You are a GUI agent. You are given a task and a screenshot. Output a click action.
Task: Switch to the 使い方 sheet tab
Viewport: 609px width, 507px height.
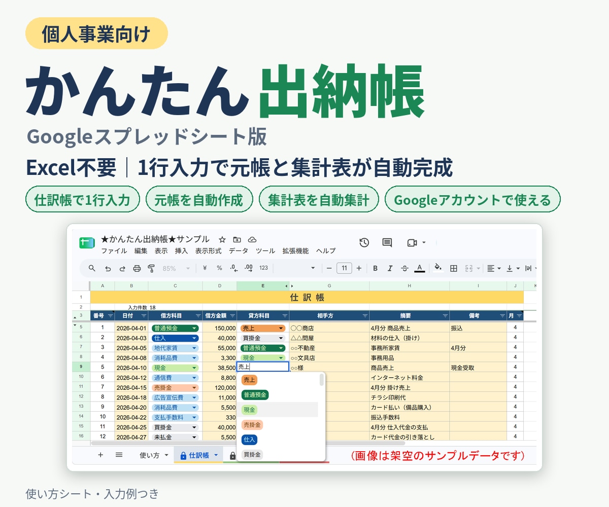(154, 455)
